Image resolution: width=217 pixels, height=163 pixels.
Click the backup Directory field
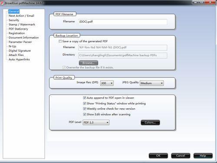click(123, 55)
